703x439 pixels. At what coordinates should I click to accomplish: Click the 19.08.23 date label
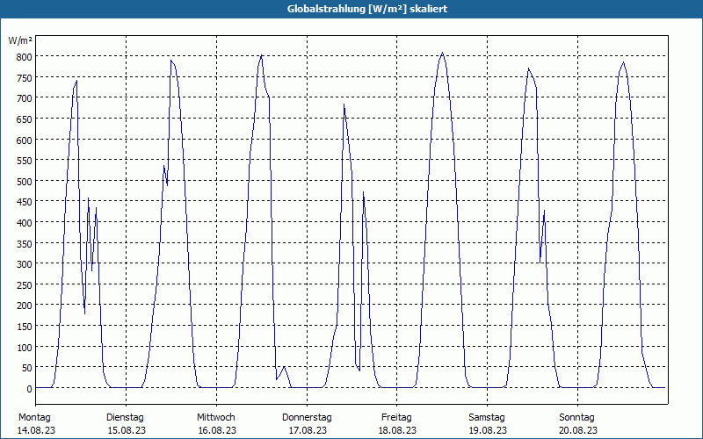click(488, 430)
